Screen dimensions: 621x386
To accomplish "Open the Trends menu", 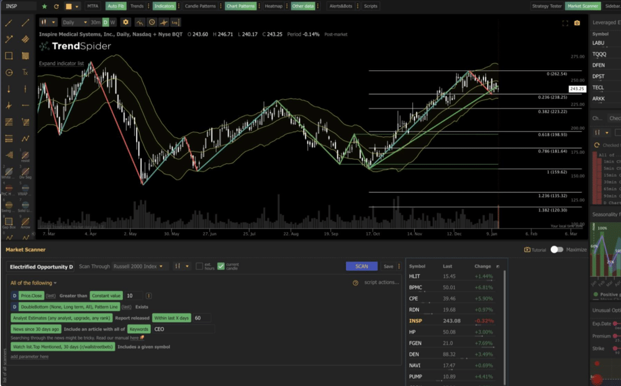I will 137,6.
